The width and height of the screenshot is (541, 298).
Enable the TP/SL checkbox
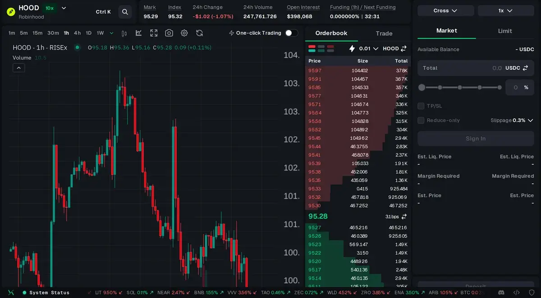(x=421, y=106)
